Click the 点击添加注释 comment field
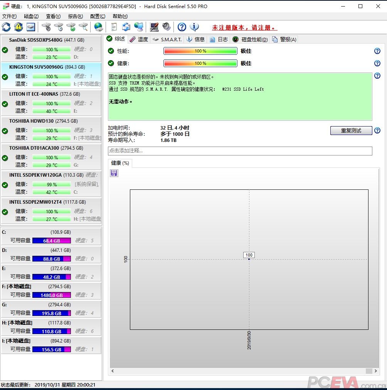Image resolution: width=387 pixels, height=390 pixels. (x=240, y=151)
